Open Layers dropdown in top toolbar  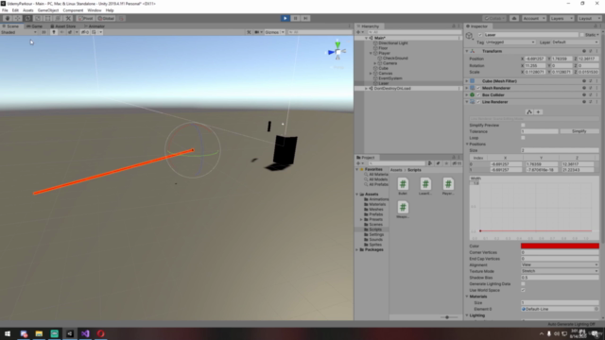(562, 18)
